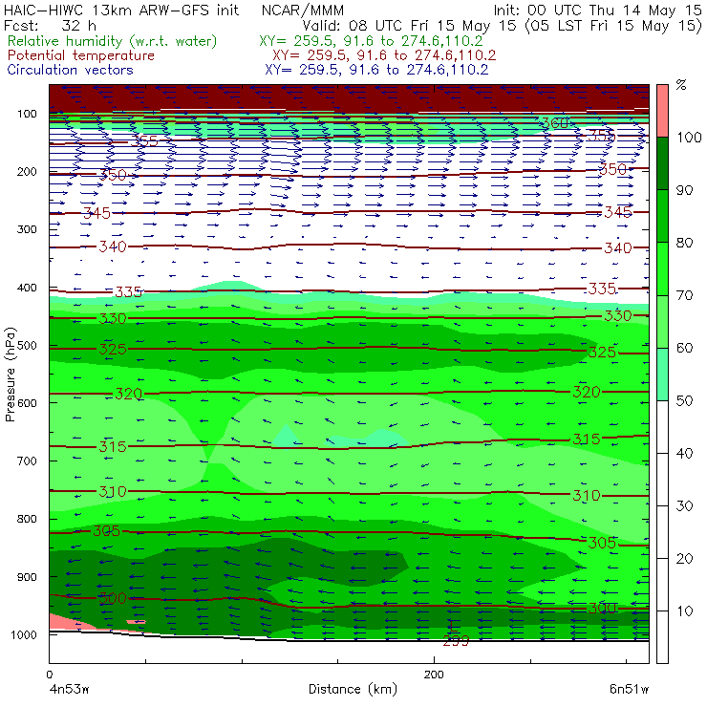
Task: Click the colorbar '50' tick label
Action: [x=684, y=401]
